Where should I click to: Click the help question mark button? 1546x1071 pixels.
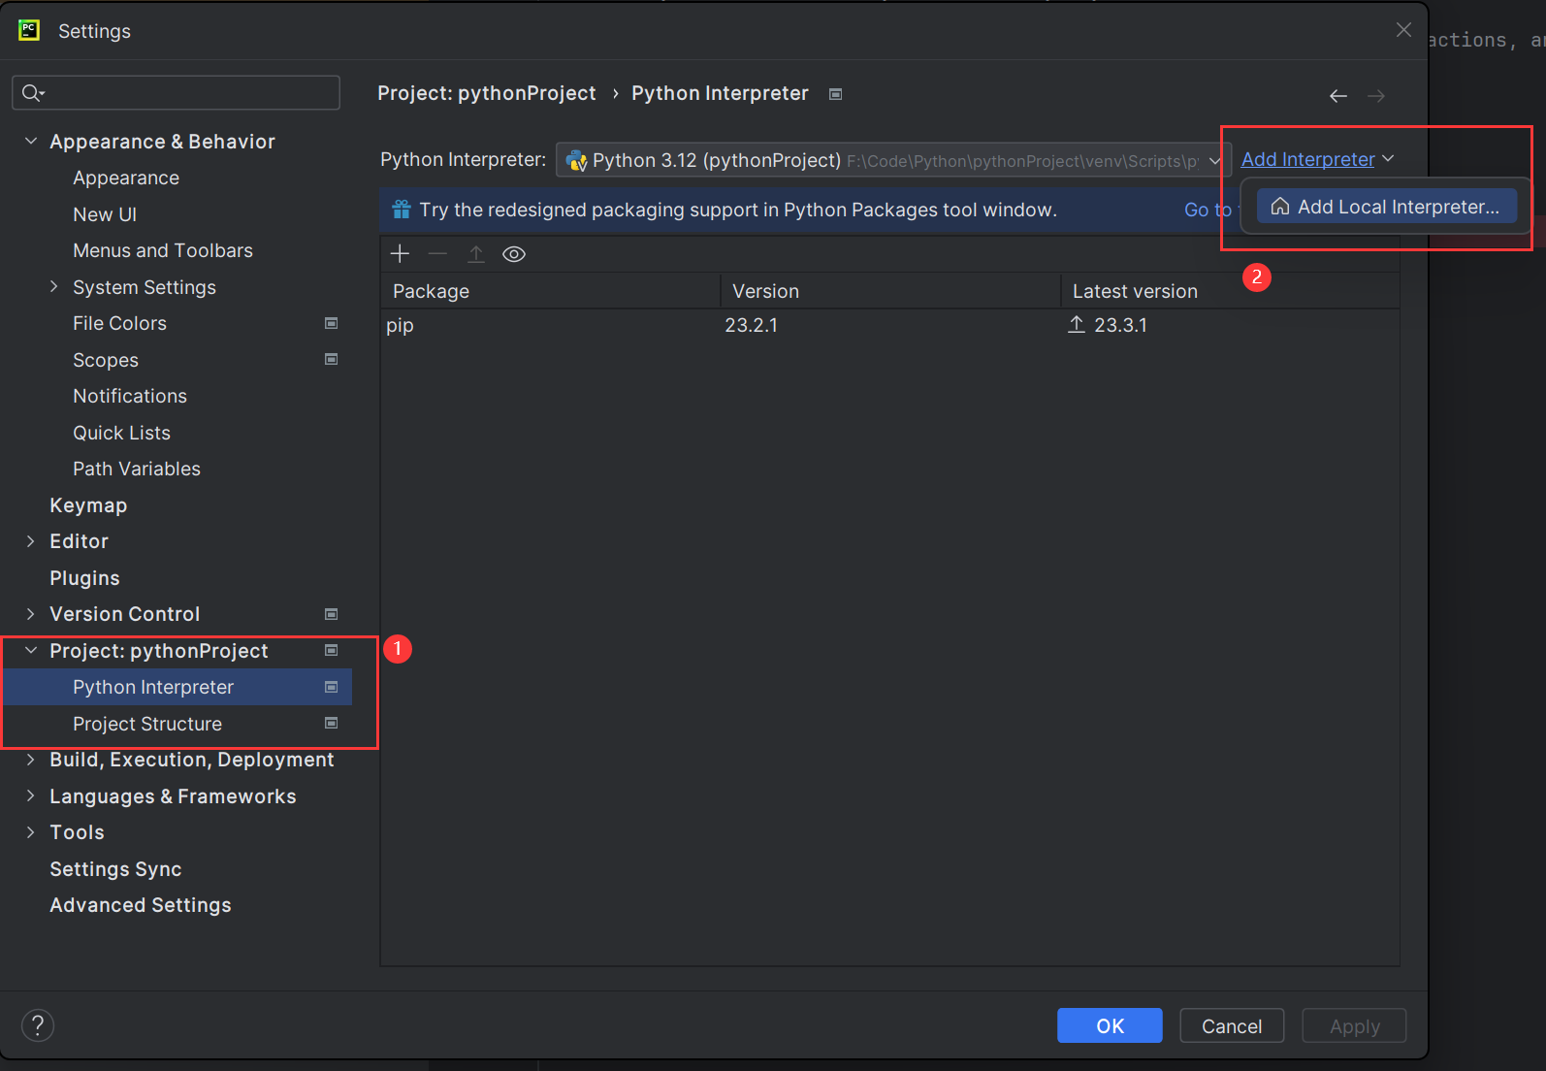[38, 1025]
